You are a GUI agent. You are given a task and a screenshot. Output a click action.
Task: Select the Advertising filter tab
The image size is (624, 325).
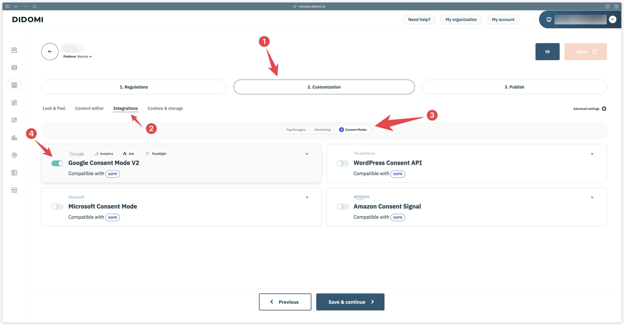(322, 130)
